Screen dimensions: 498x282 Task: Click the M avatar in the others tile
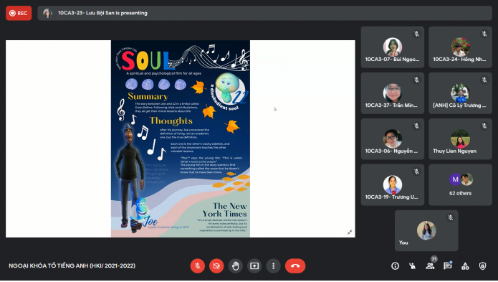pos(455,179)
